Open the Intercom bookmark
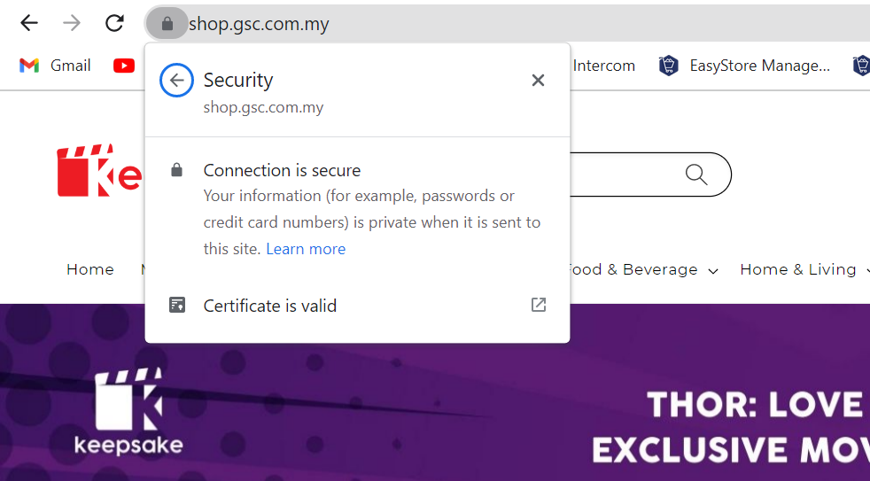The height and width of the screenshot is (481, 870). [603, 66]
